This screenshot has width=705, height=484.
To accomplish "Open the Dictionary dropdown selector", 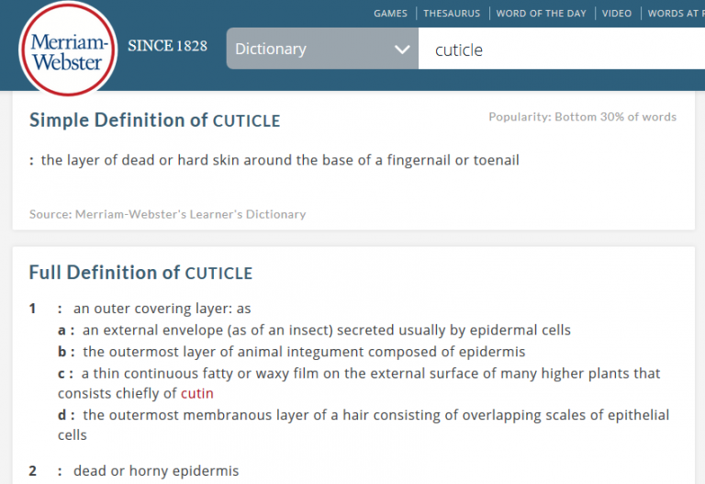I will (322, 49).
